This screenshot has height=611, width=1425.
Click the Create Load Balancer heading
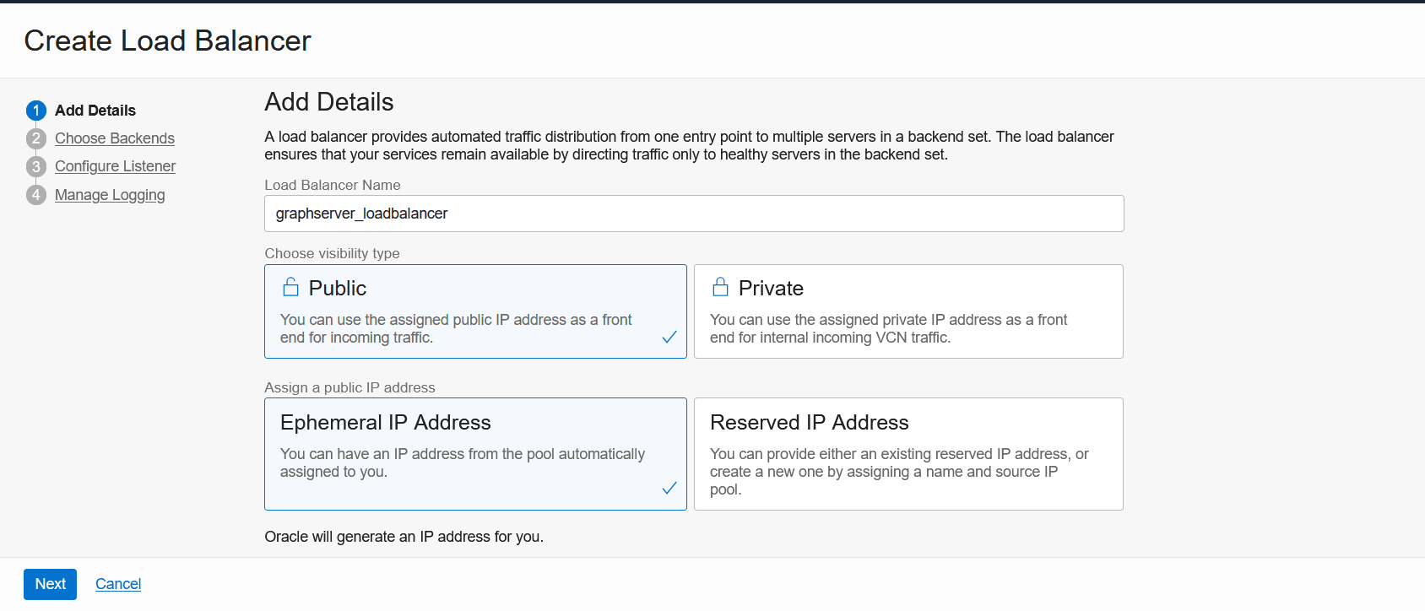click(x=168, y=41)
